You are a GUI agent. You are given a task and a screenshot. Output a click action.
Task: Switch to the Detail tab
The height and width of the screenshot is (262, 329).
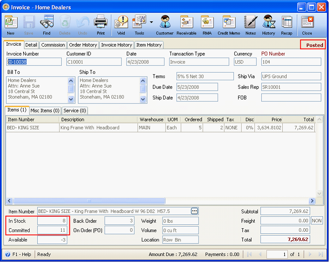point(31,45)
